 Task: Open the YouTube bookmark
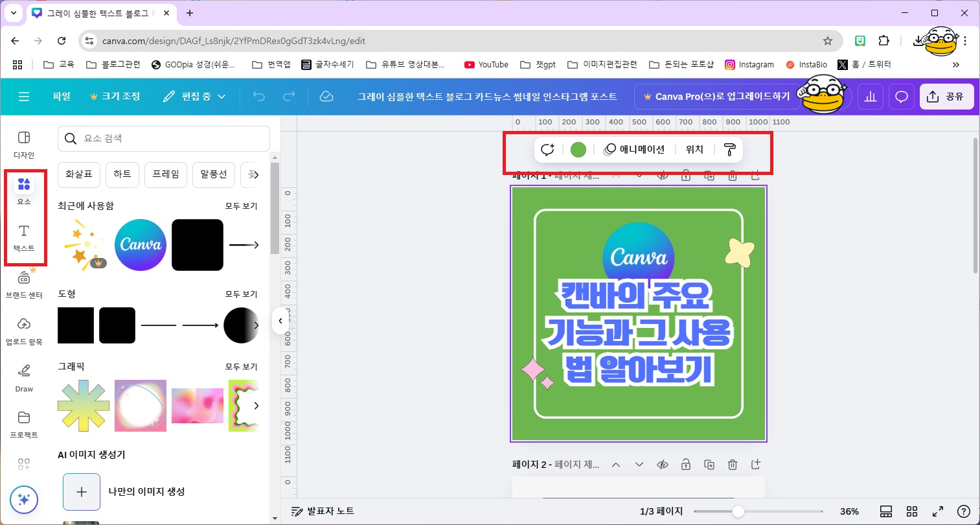click(x=486, y=65)
